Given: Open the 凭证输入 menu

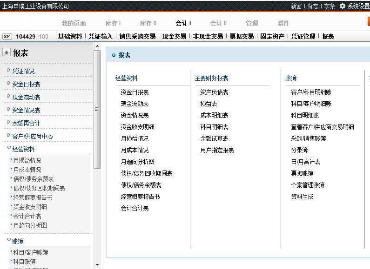Looking at the screenshot, I should tap(101, 36).
